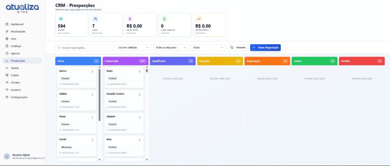Click the dollar icon on Valor Total card
The width and height of the screenshot is (390, 166).
tap(130, 19)
